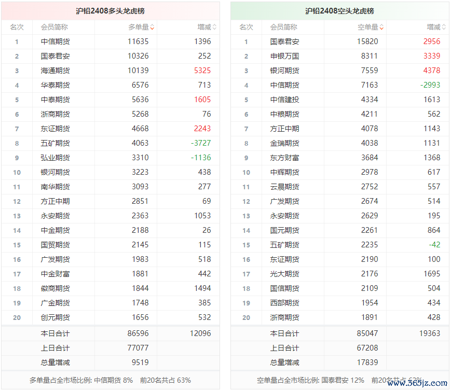
Task: Click 沪铅2408多头龙虎榜 title
Action: pyautogui.click(x=110, y=11)
